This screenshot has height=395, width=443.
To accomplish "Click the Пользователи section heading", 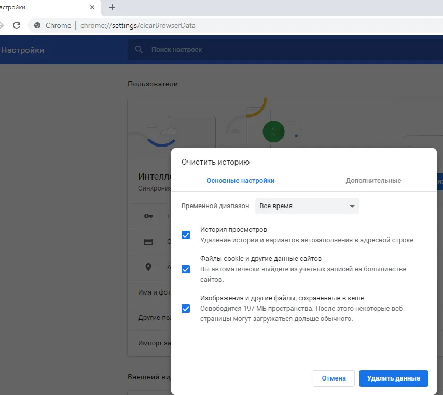I will tap(153, 84).
